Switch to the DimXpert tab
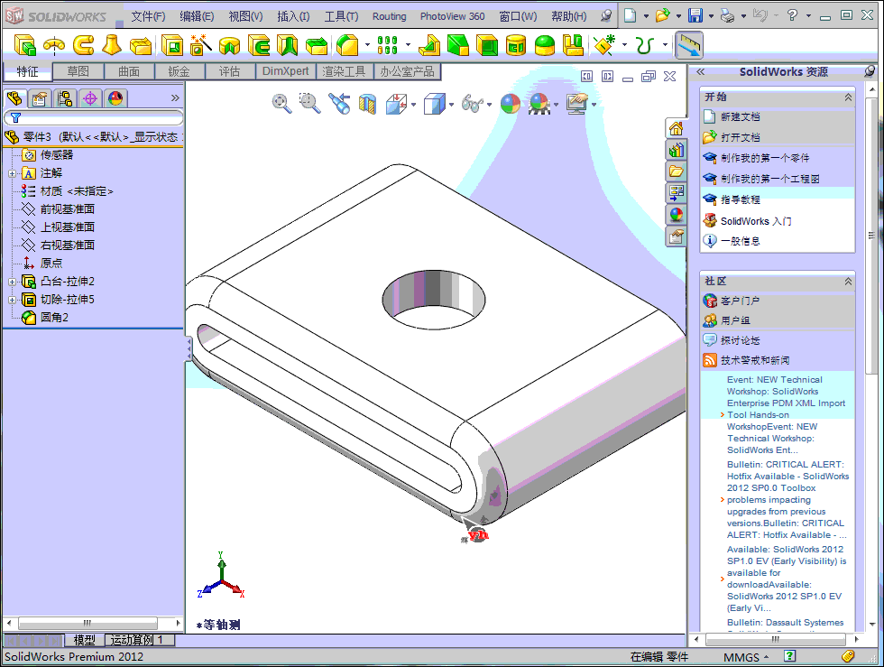This screenshot has width=884, height=667. [x=285, y=71]
